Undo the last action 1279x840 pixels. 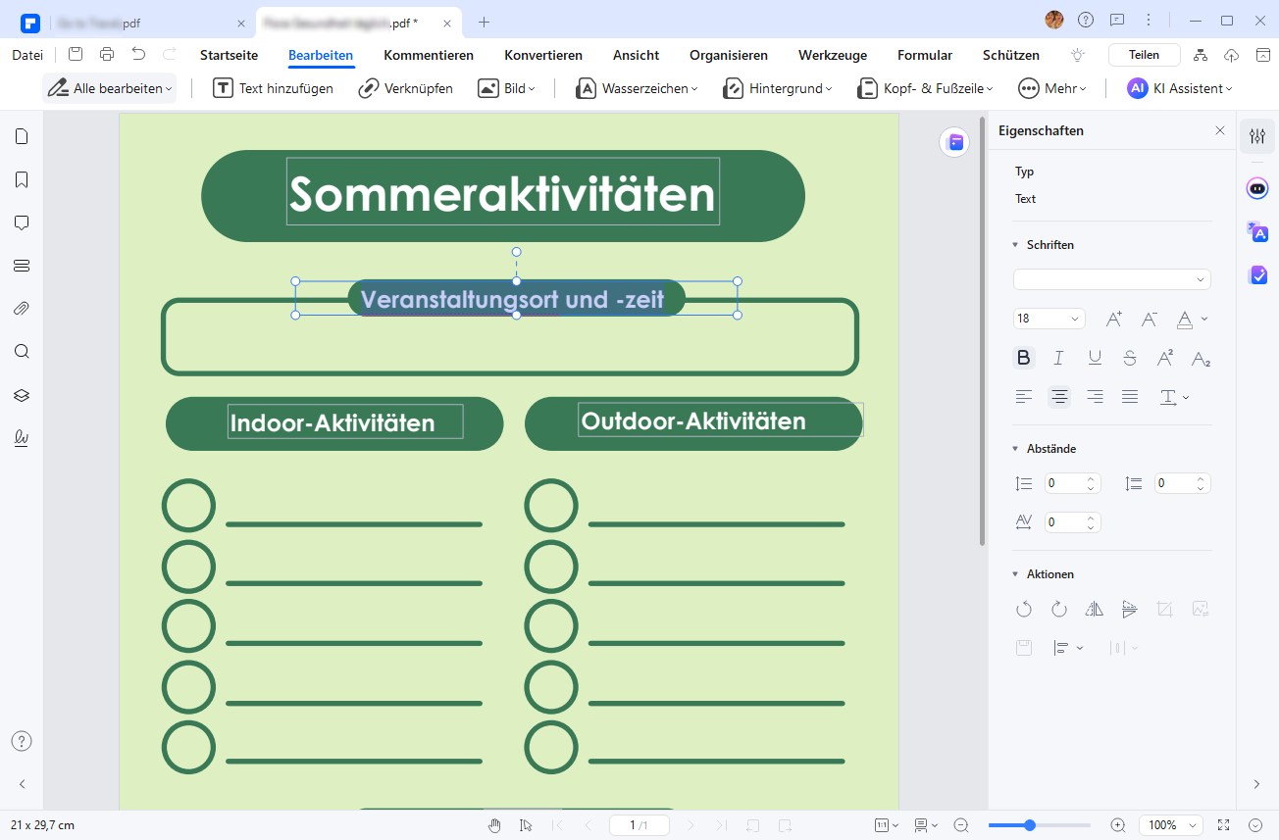pyautogui.click(x=138, y=55)
